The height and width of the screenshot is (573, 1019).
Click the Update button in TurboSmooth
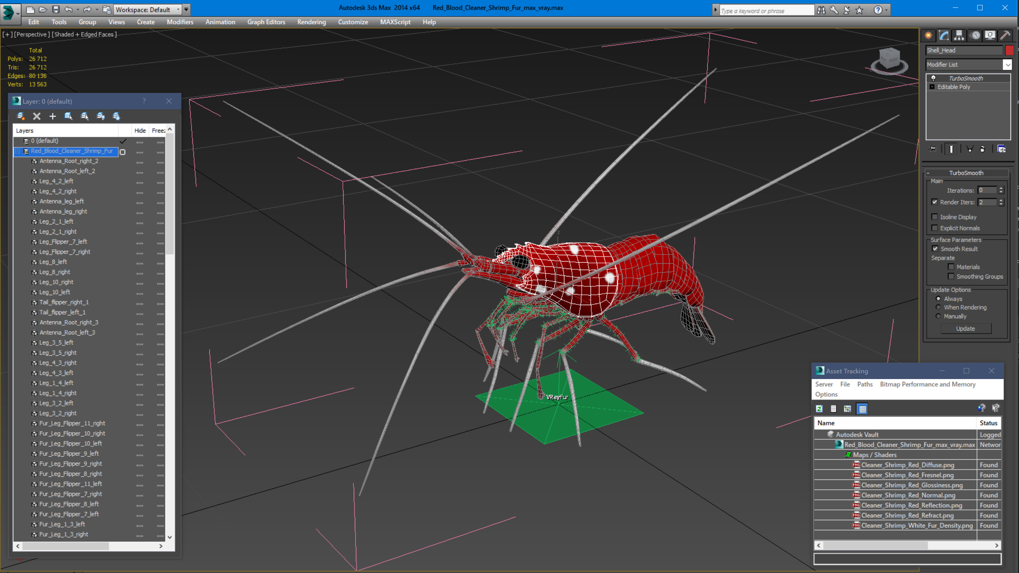965,328
